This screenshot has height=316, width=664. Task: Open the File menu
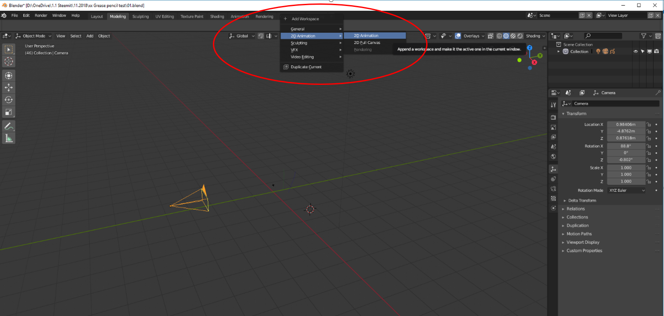click(x=15, y=15)
